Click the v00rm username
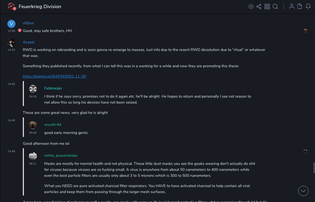The image size is (315, 202). tap(28, 23)
